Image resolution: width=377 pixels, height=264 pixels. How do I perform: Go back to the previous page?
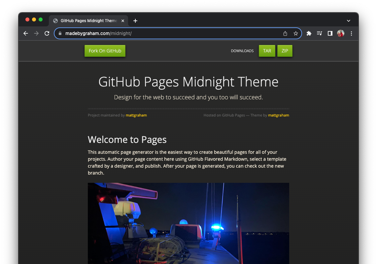26,33
